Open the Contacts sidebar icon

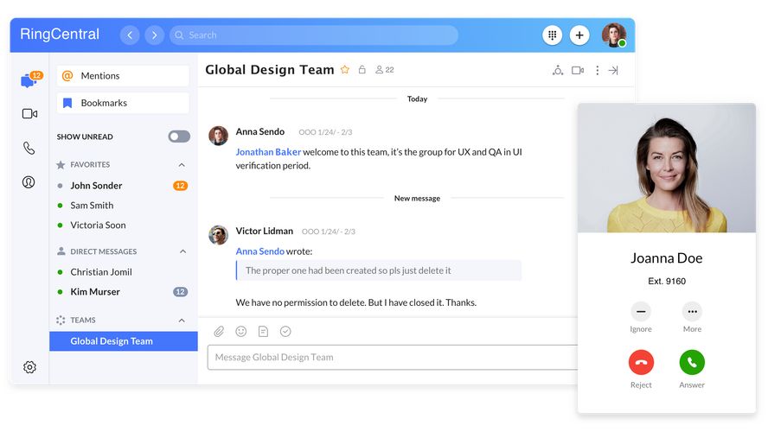click(29, 182)
